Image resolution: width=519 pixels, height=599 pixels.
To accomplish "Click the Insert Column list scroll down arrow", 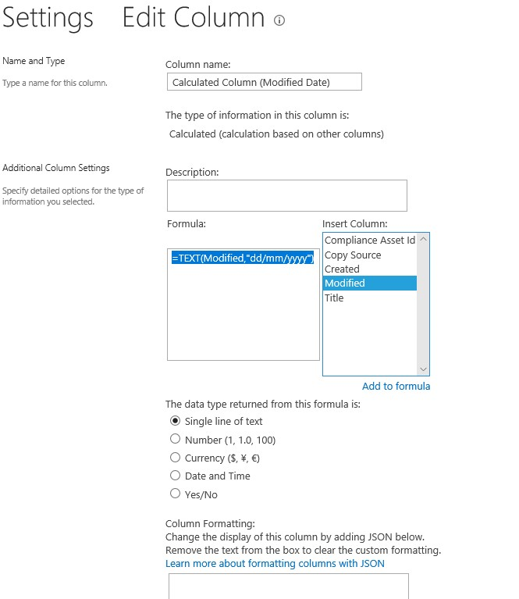I will (x=423, y=369).
